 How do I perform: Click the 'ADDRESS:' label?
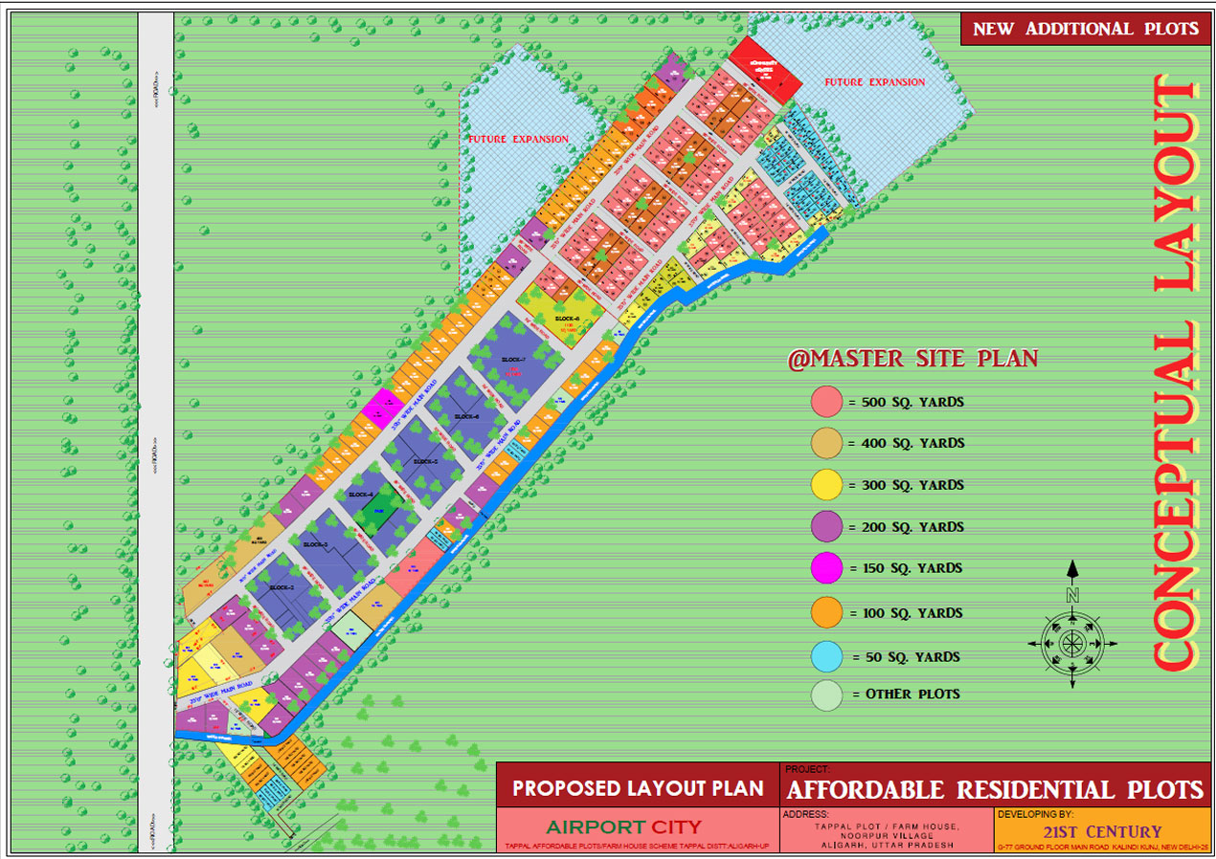click(x=808, y=814)
